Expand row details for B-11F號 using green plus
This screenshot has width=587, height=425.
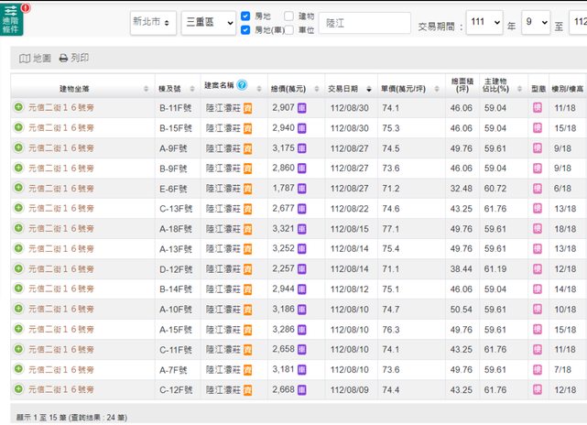coord(18,108)
